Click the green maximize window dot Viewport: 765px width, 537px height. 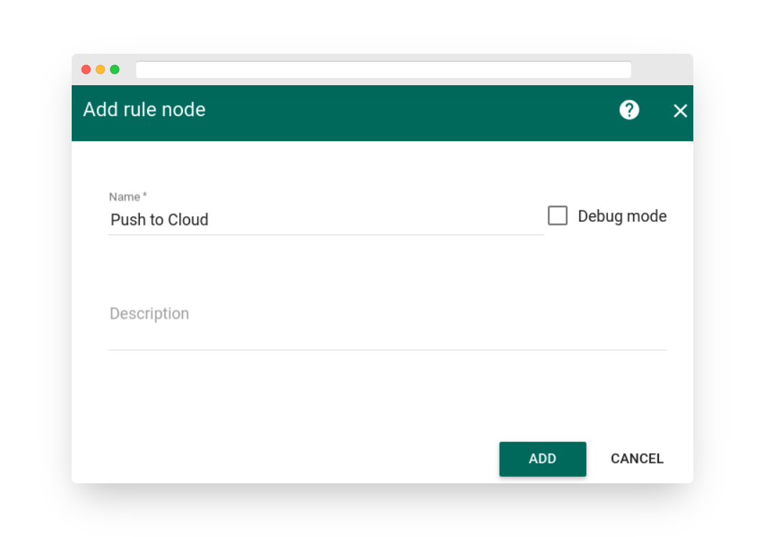115,69
